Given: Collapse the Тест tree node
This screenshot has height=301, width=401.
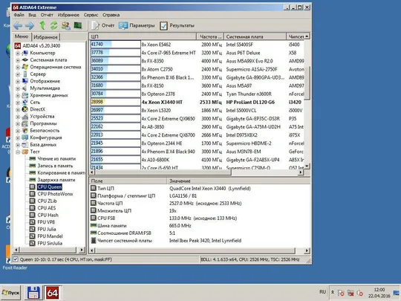Looking at the screenshot, I should pyautogui.click(x=18, y=152).
